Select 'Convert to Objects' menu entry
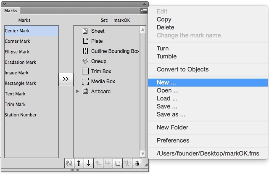This screenshot has width=269, height=174. [182, 69]
